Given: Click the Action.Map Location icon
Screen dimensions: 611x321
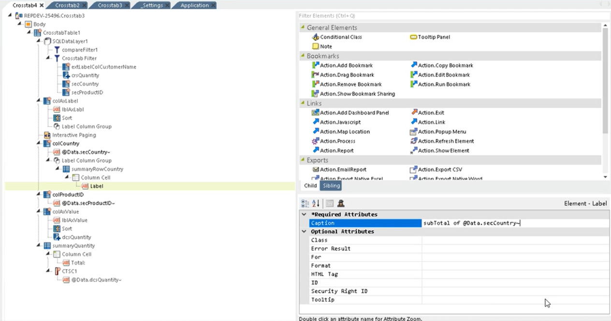Looking at the screenshot, I should point(316,131).
